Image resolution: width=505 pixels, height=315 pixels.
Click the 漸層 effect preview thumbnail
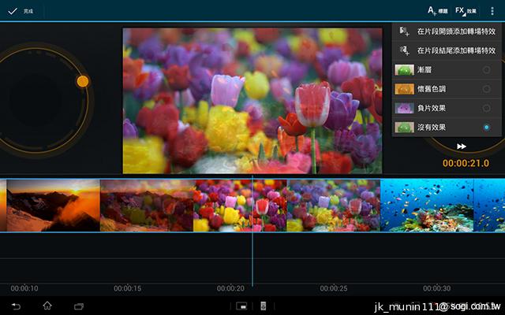point(404,70)
